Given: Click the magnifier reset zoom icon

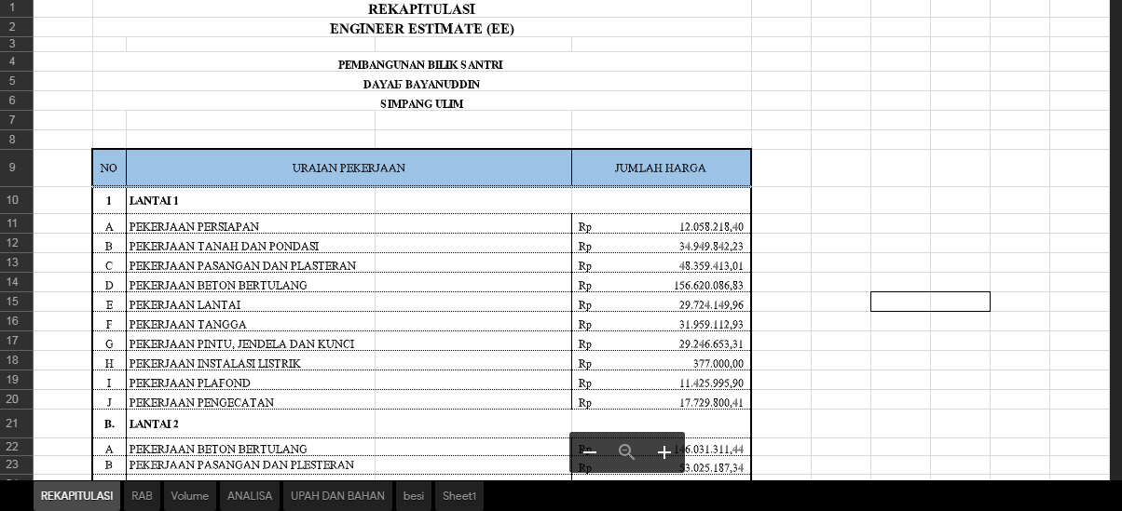Looking at the screenshot, I should coord(626,452).
